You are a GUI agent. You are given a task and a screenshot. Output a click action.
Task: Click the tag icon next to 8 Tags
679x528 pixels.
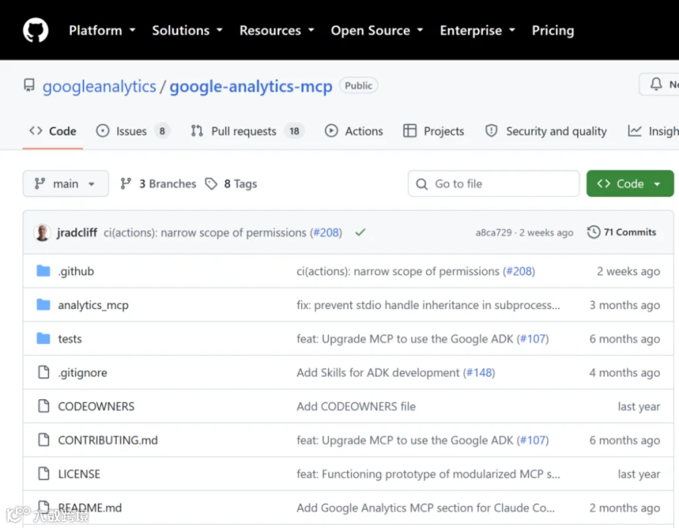pos(211,184)
